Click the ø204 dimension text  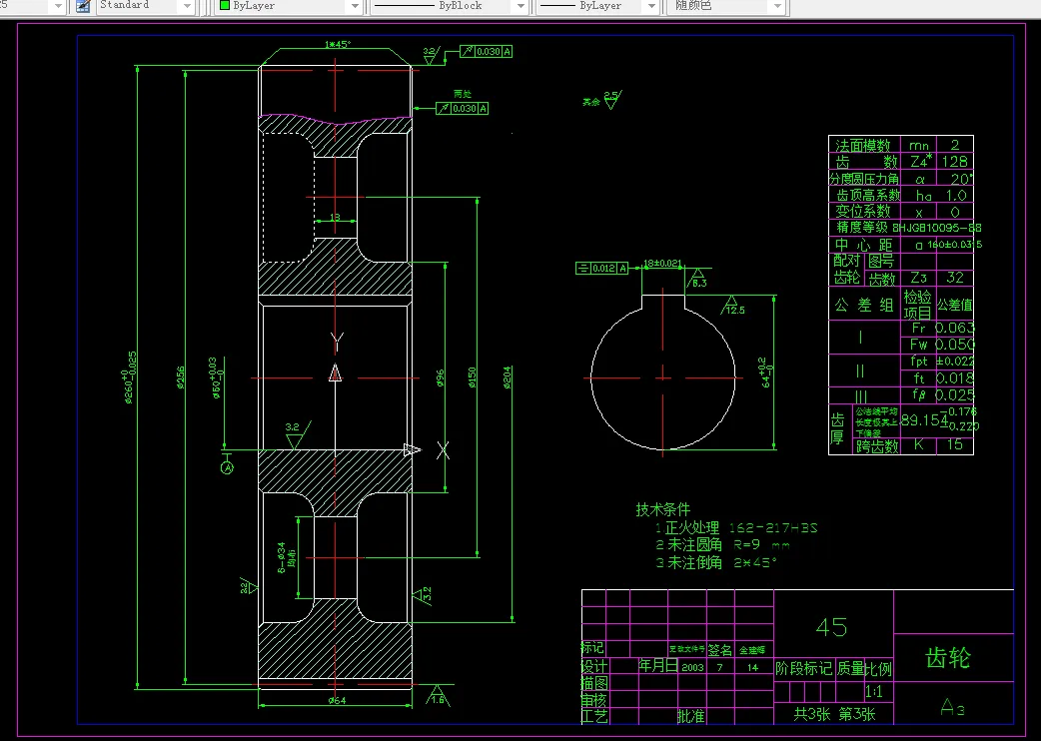tap(508, 377)
